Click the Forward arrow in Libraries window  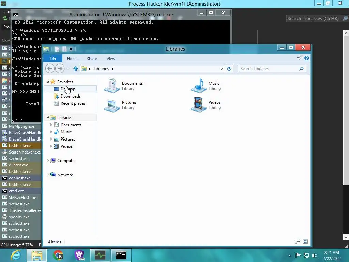(60, 68)
